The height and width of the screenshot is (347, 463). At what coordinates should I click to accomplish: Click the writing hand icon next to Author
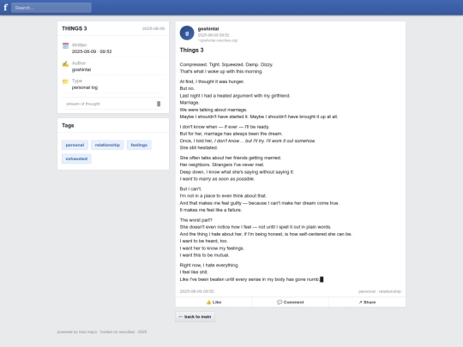tap(65, 63)
